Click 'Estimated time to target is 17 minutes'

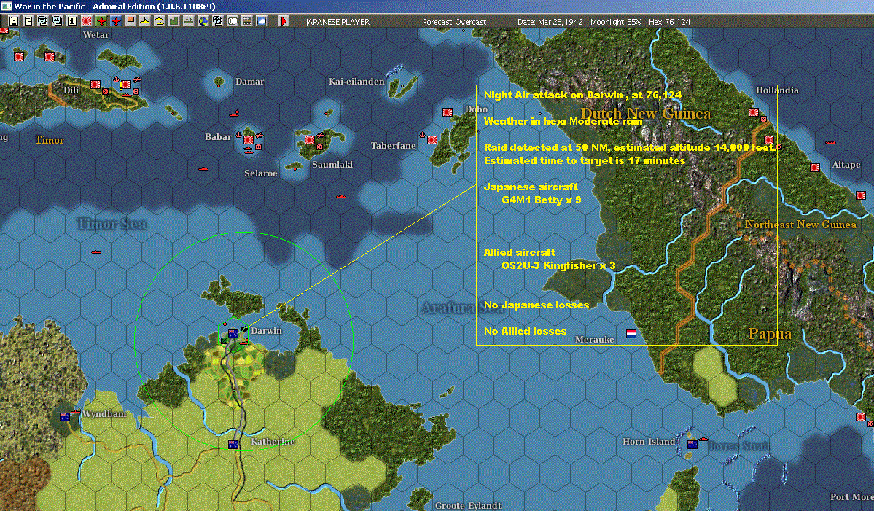pos(585,160)
